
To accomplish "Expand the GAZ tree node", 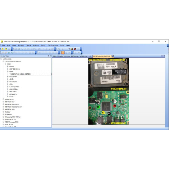I will pyautogui.click(x=7, y=79).
